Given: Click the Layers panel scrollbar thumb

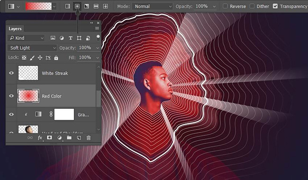Looking at the screenshot, I should click(x=99, y=98).
